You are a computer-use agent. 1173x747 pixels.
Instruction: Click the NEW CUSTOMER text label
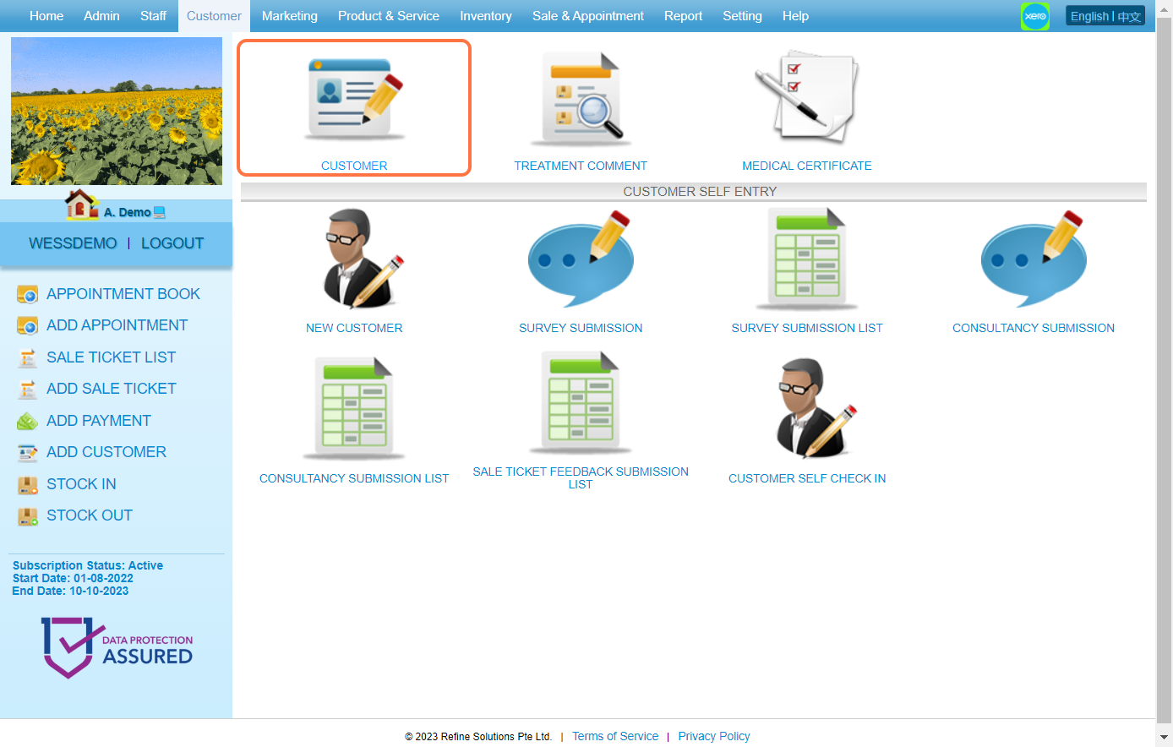point(354,328)
